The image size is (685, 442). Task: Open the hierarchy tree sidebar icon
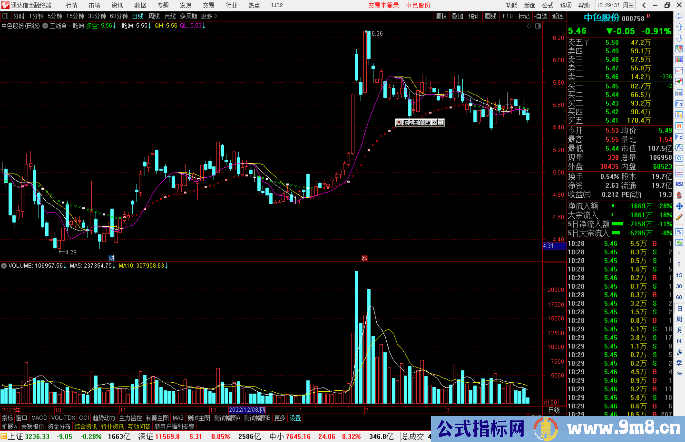click(679, 115)
